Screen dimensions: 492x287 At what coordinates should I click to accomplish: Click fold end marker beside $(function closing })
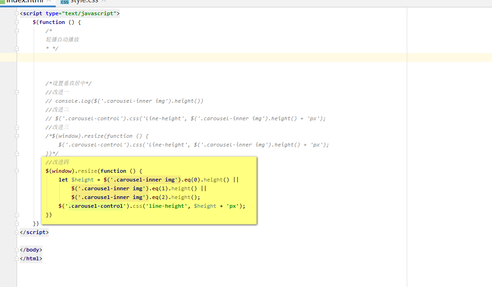[17, 223]
